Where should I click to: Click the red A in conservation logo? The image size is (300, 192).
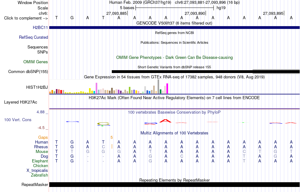(x=165, y=121)
